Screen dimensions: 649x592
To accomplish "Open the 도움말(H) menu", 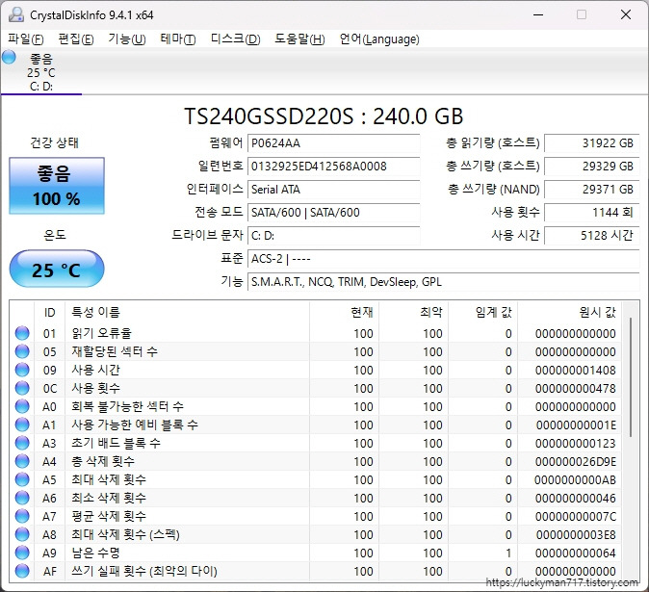I will click(x=299, y=39).
